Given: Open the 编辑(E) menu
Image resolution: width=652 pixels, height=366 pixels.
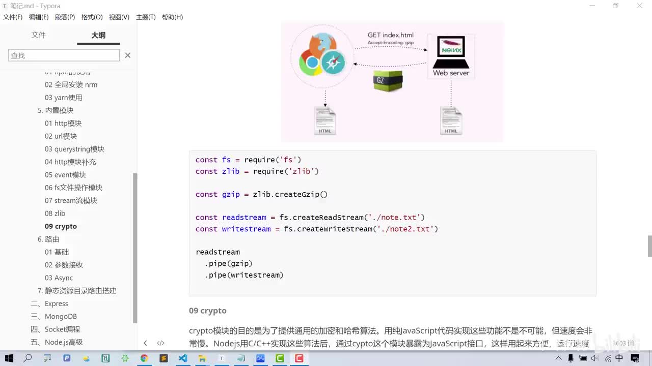Looking at the screenshot, I should 39,17.
